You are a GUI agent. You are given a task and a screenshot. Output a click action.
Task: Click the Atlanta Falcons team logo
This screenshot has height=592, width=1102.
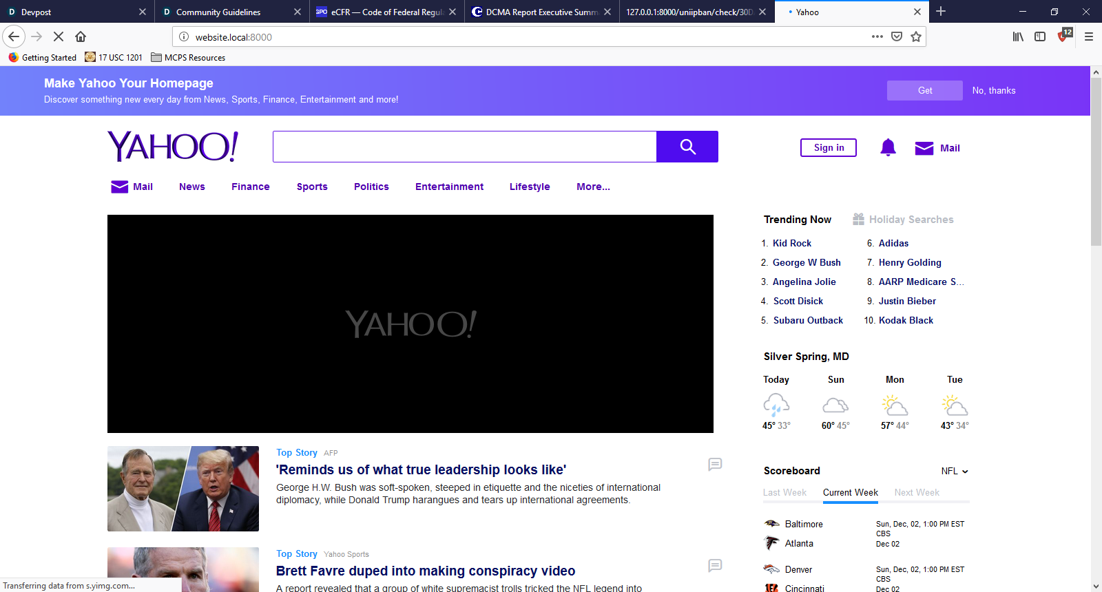click(772, 543)
